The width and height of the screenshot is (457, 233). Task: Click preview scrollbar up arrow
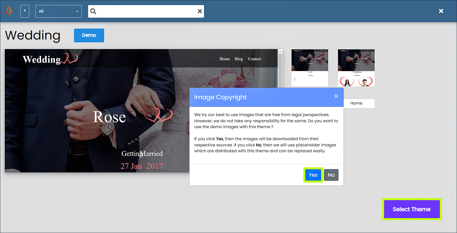[280, 52]
